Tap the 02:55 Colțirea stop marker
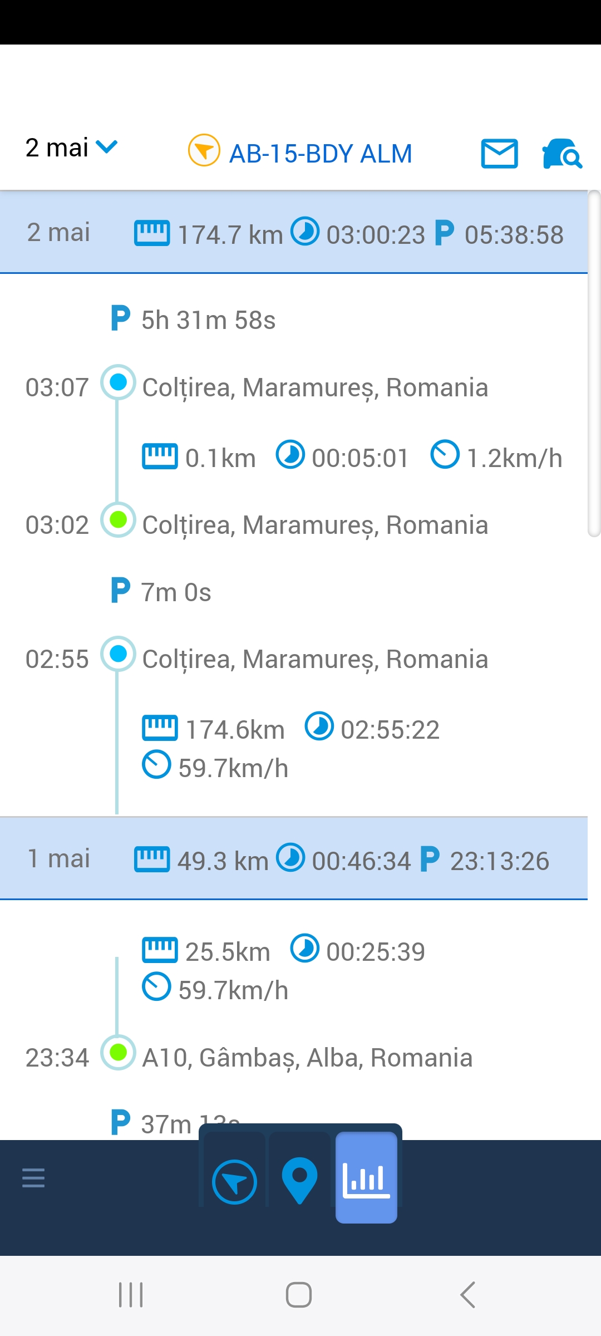Image resolution: width=601 pixels, height=1336 pixels. click(x=118, y=654)
